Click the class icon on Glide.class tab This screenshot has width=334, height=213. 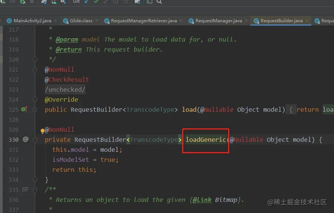pos(66,21)
